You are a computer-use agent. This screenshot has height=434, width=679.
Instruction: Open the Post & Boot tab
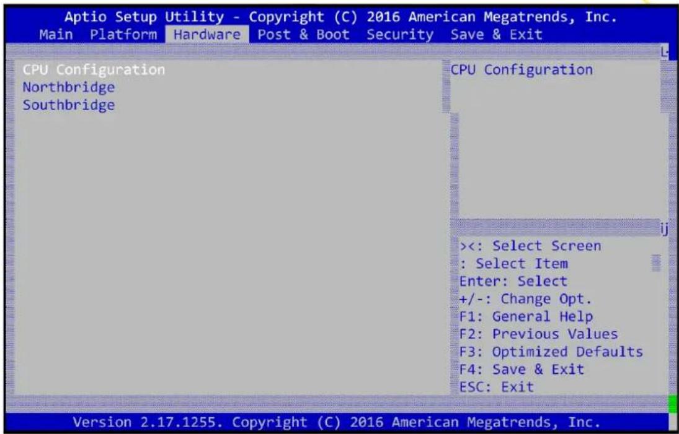coord(303,35)
